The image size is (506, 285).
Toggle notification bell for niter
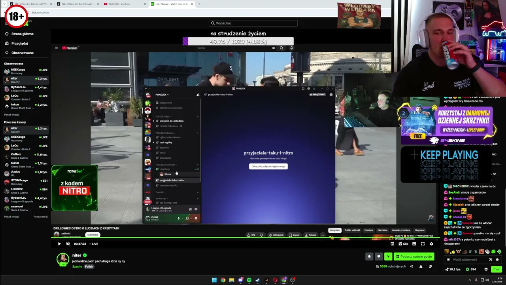(x=369, y=256)
